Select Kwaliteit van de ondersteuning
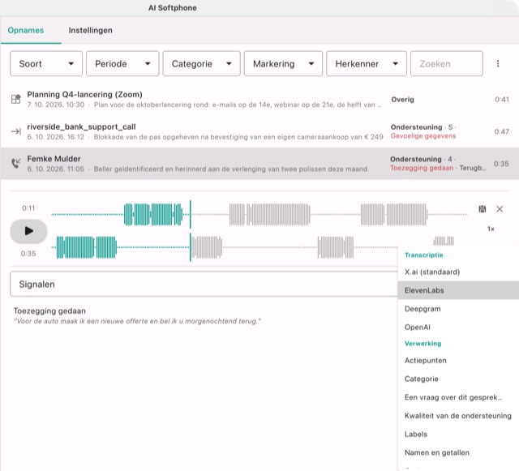The height and width of the screenshot is (471, 519). [x=458, y=416]
